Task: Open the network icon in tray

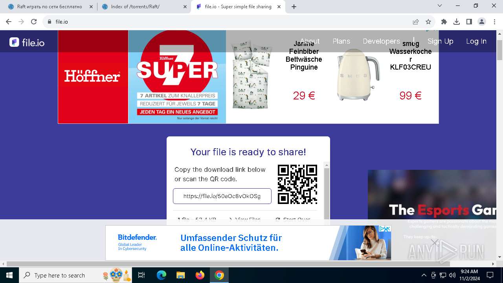Action: point(442,275)
